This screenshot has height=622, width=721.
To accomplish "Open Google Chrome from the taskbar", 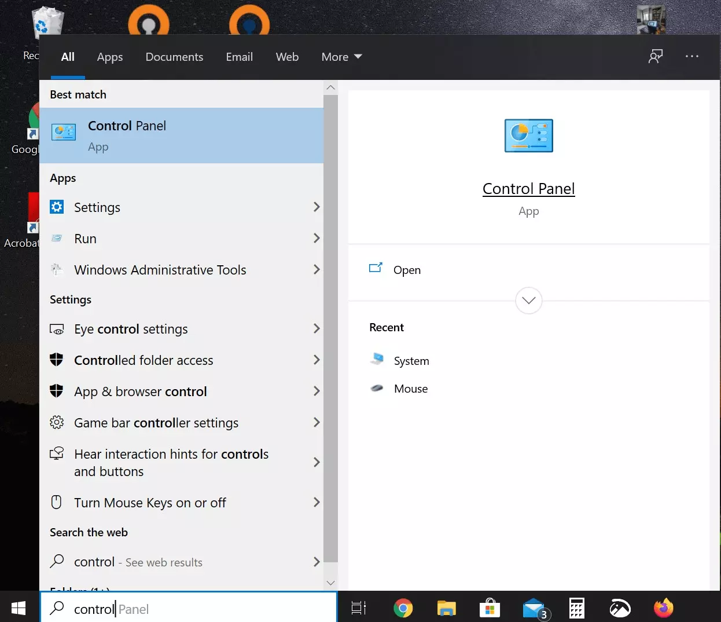I will point(403,608).
